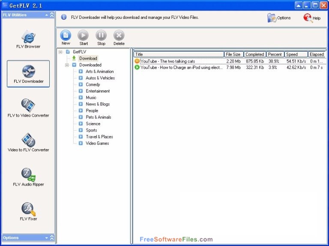The width and height of the screenshot is (329, 246).
Task: Click FLV Utilities small up arrow
Action: (x=46, y=15)
